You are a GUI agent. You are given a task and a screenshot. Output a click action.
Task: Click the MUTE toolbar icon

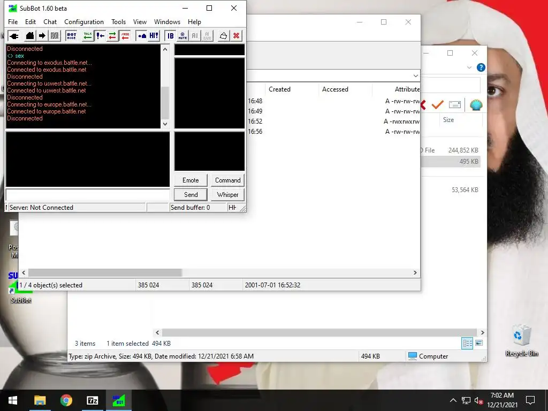point(183,36)
